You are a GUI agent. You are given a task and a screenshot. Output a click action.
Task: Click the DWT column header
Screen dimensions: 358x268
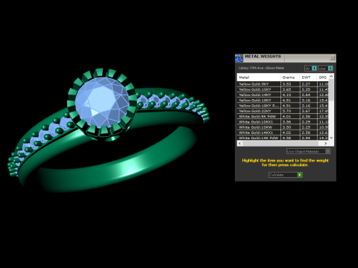pyautogui.click(x=309, y=77)
